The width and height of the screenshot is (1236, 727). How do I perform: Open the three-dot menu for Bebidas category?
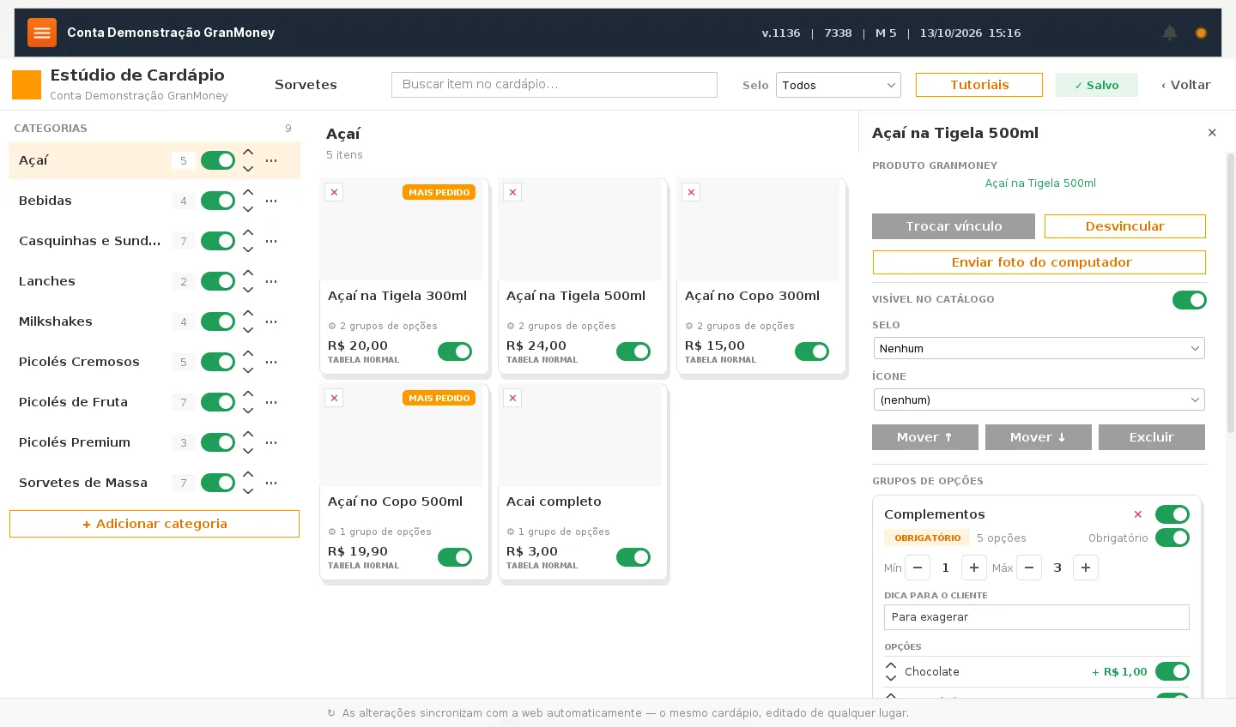271,201
